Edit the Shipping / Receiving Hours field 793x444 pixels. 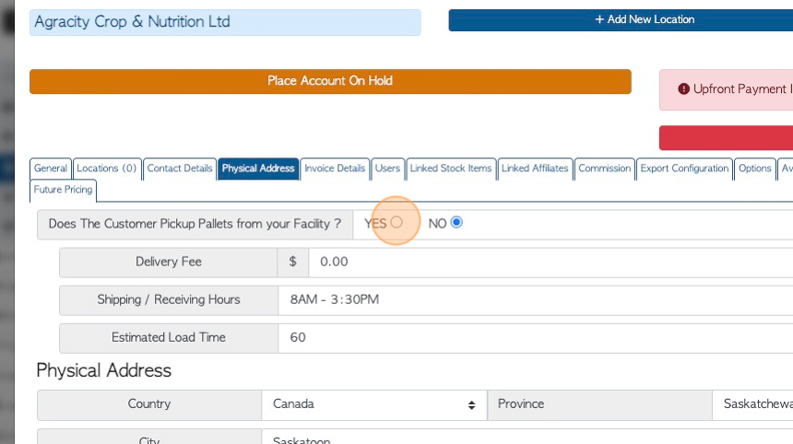pyautogui.click(x=536, y=300)
